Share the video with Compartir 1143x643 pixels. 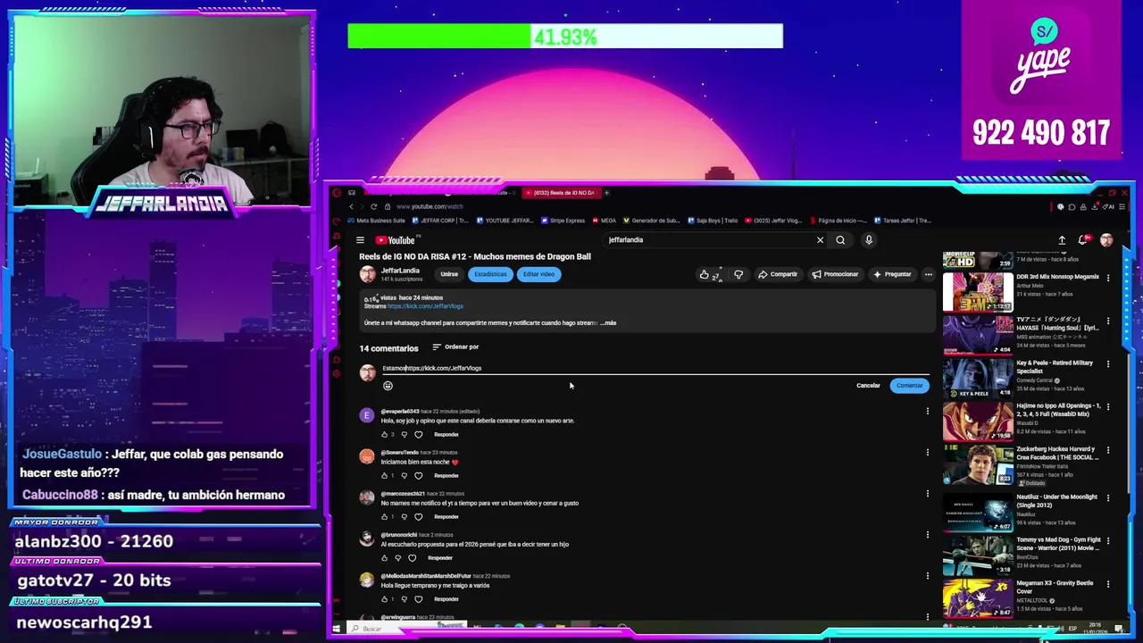pyautogui.click(x=778, y=275)
